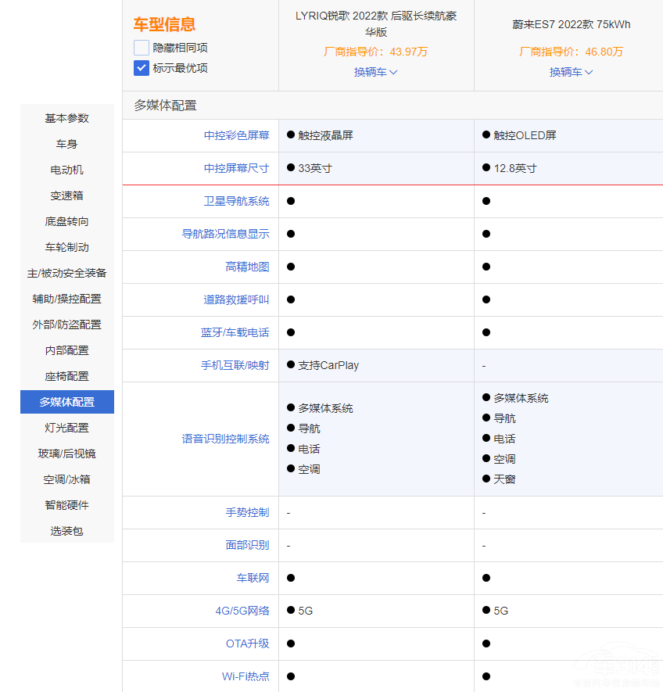Image resolution: width=663 pixels, height=692 pixels.
Task: Open 变速箱 sidebar item
Action: (67, 195)
